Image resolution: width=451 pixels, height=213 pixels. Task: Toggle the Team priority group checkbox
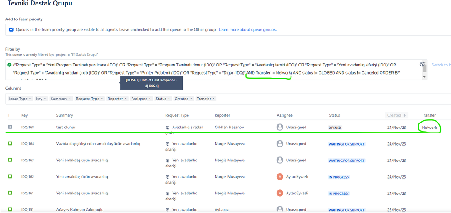[11, 30]
